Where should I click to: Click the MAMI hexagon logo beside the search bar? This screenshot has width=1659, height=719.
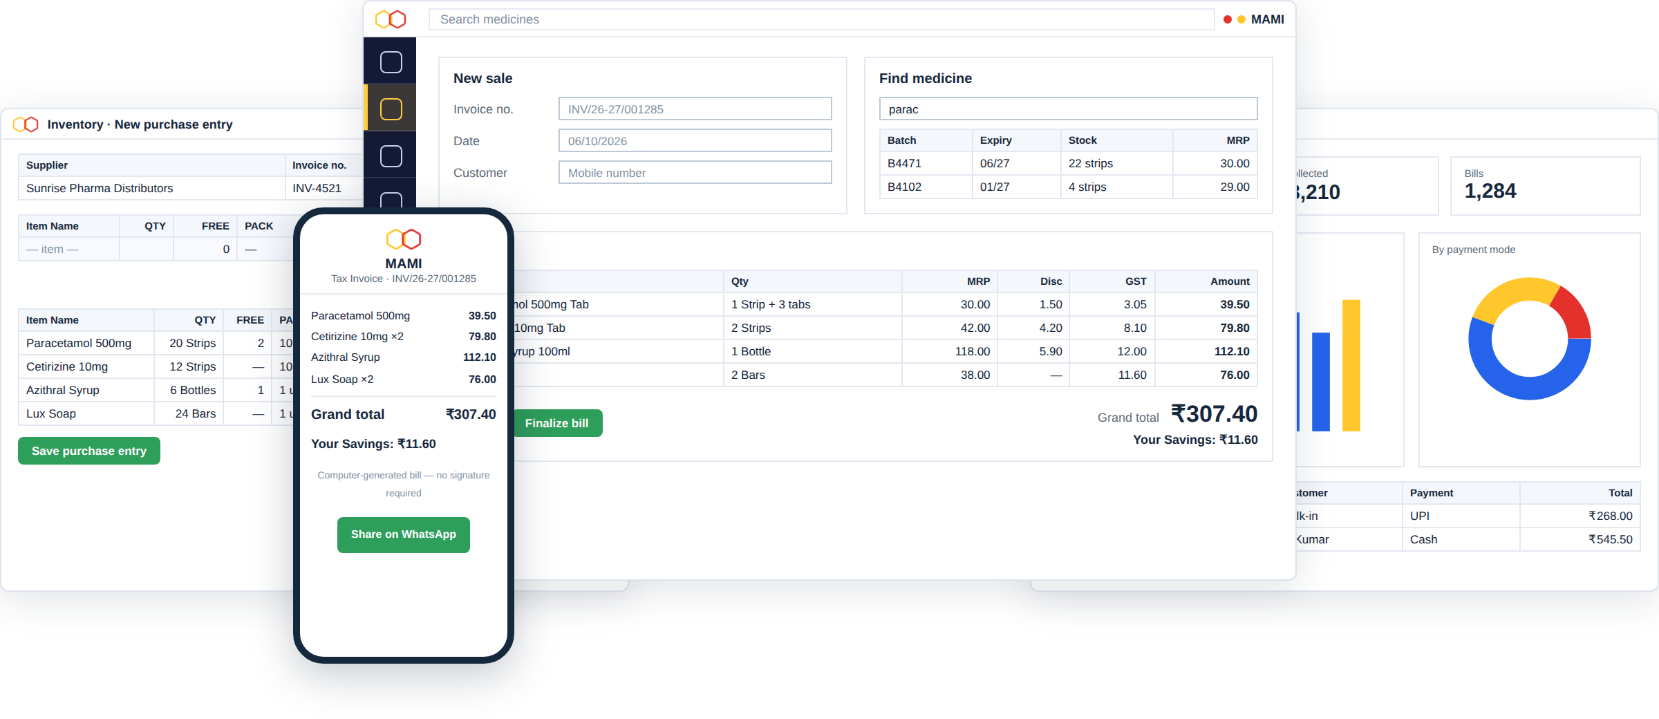click(x=391, y=19)
